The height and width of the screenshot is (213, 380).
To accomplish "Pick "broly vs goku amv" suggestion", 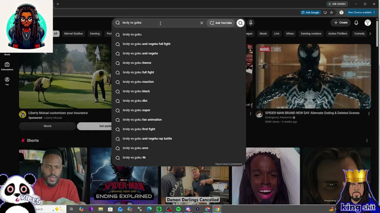I will tap(178, 148).
